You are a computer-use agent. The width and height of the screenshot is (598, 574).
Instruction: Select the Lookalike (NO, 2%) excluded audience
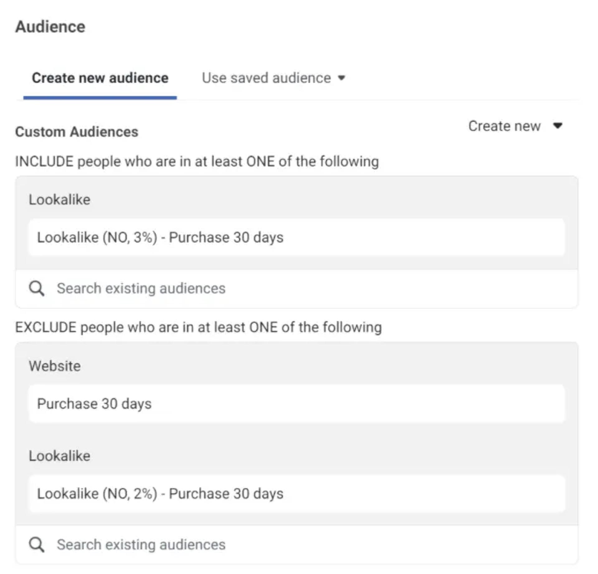(297, 494)
